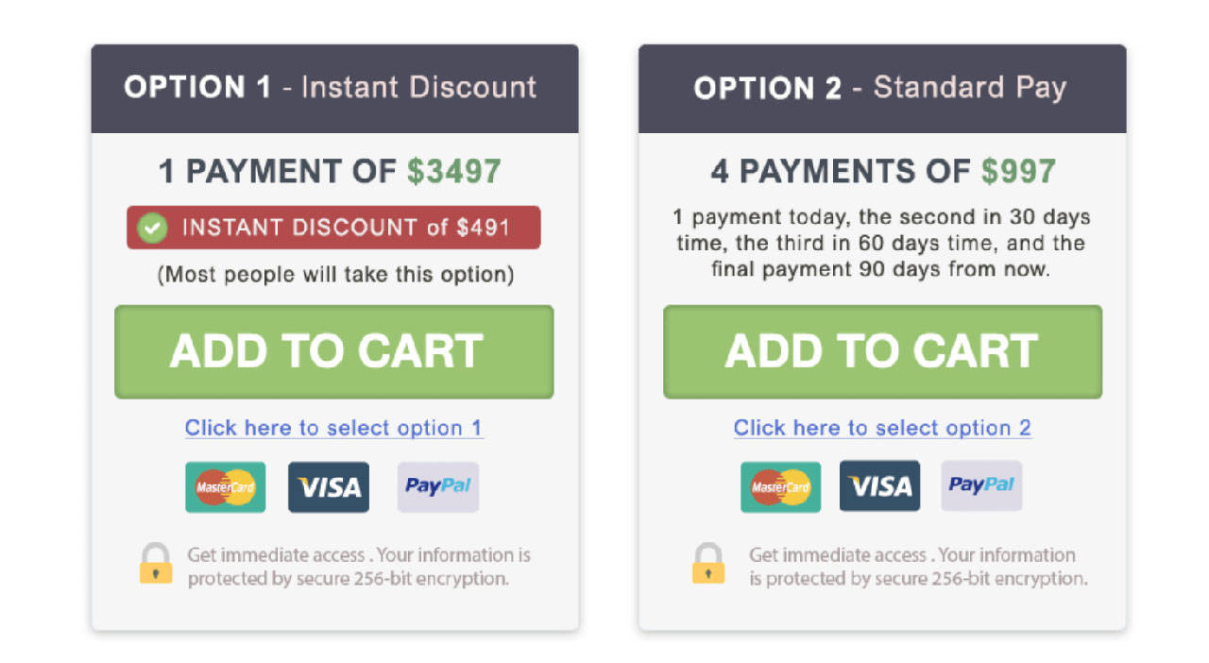Click MasterCard icon under Option 1
This screenshot has width=1209, height=663.
[225, 487]
